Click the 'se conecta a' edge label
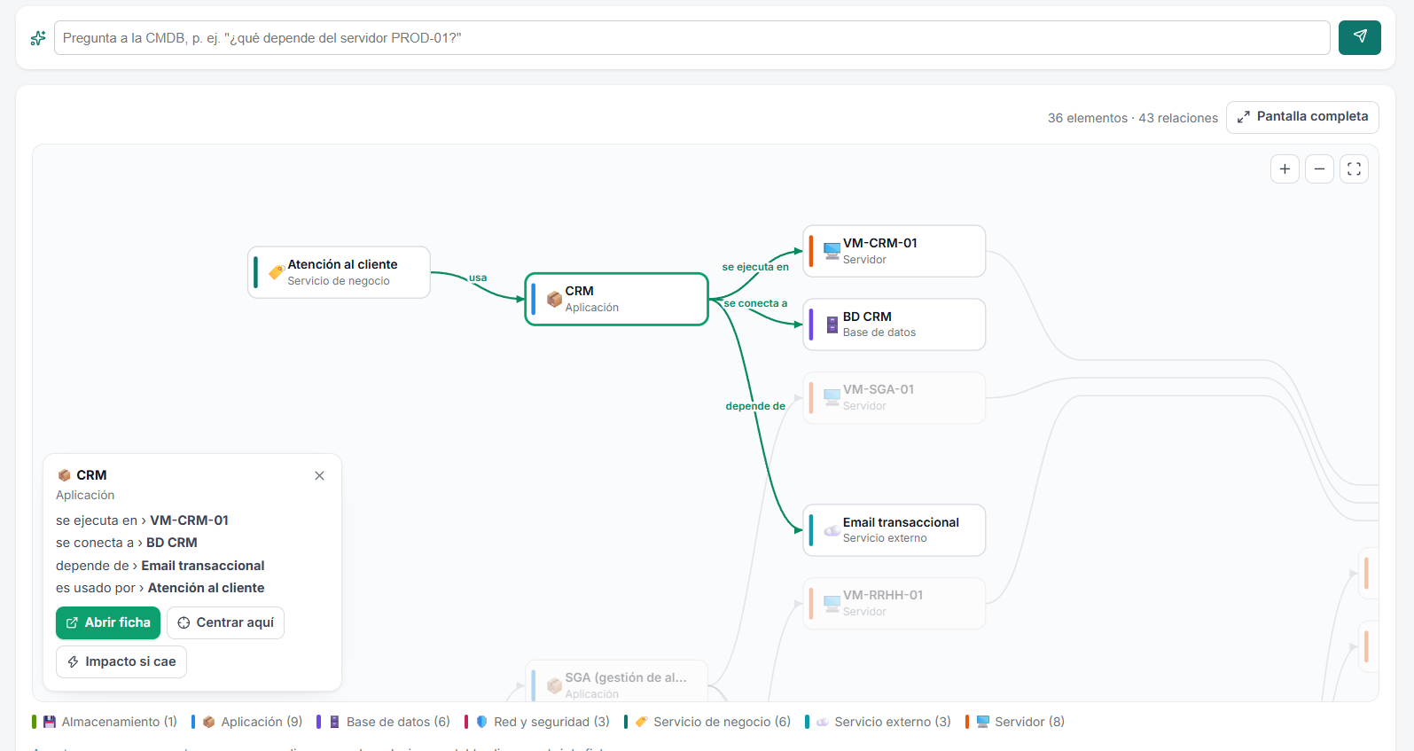 coord(755,303)
